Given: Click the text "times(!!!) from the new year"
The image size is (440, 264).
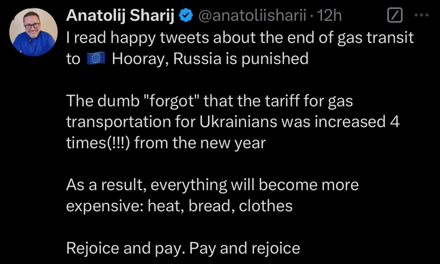Looking at the screenshot, I should click(165, 143).
